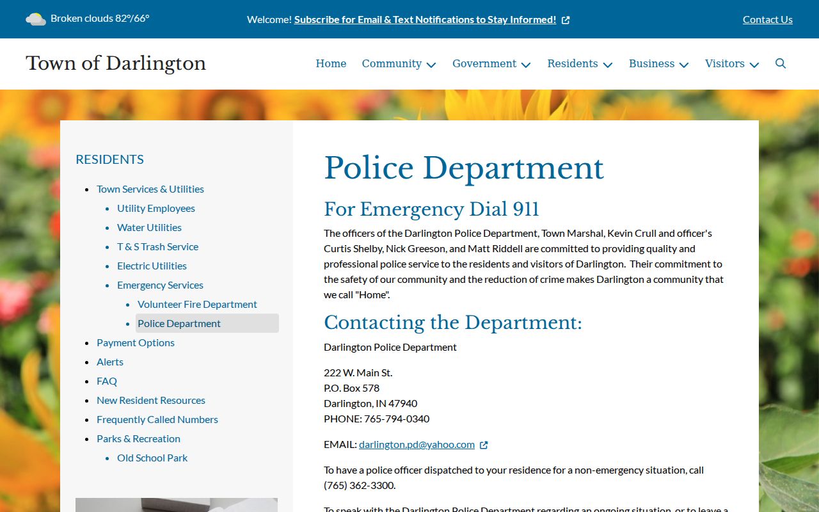Click the weather text Broken clouds 82°/66°

click(x=100, y=19)
